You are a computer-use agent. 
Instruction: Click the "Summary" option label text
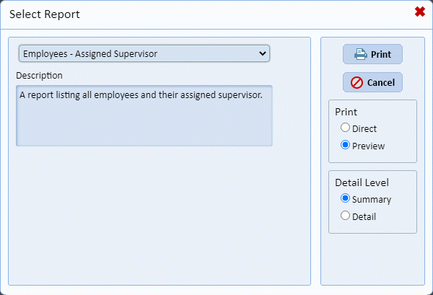[x=372, y=199]
